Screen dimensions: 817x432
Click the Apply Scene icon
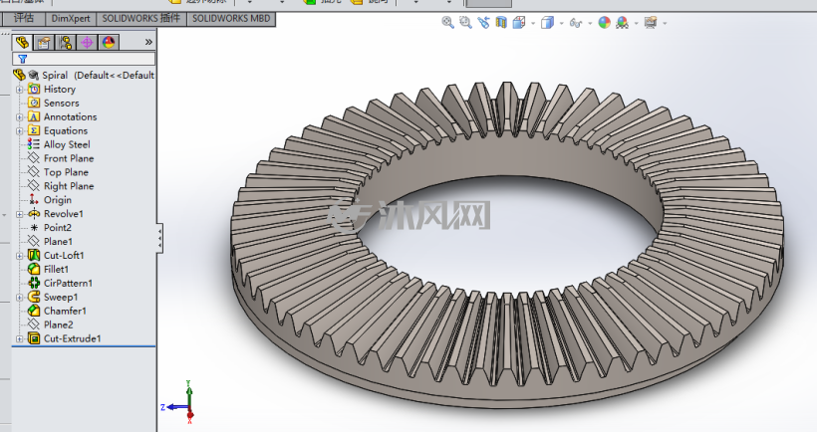[622, 22]
